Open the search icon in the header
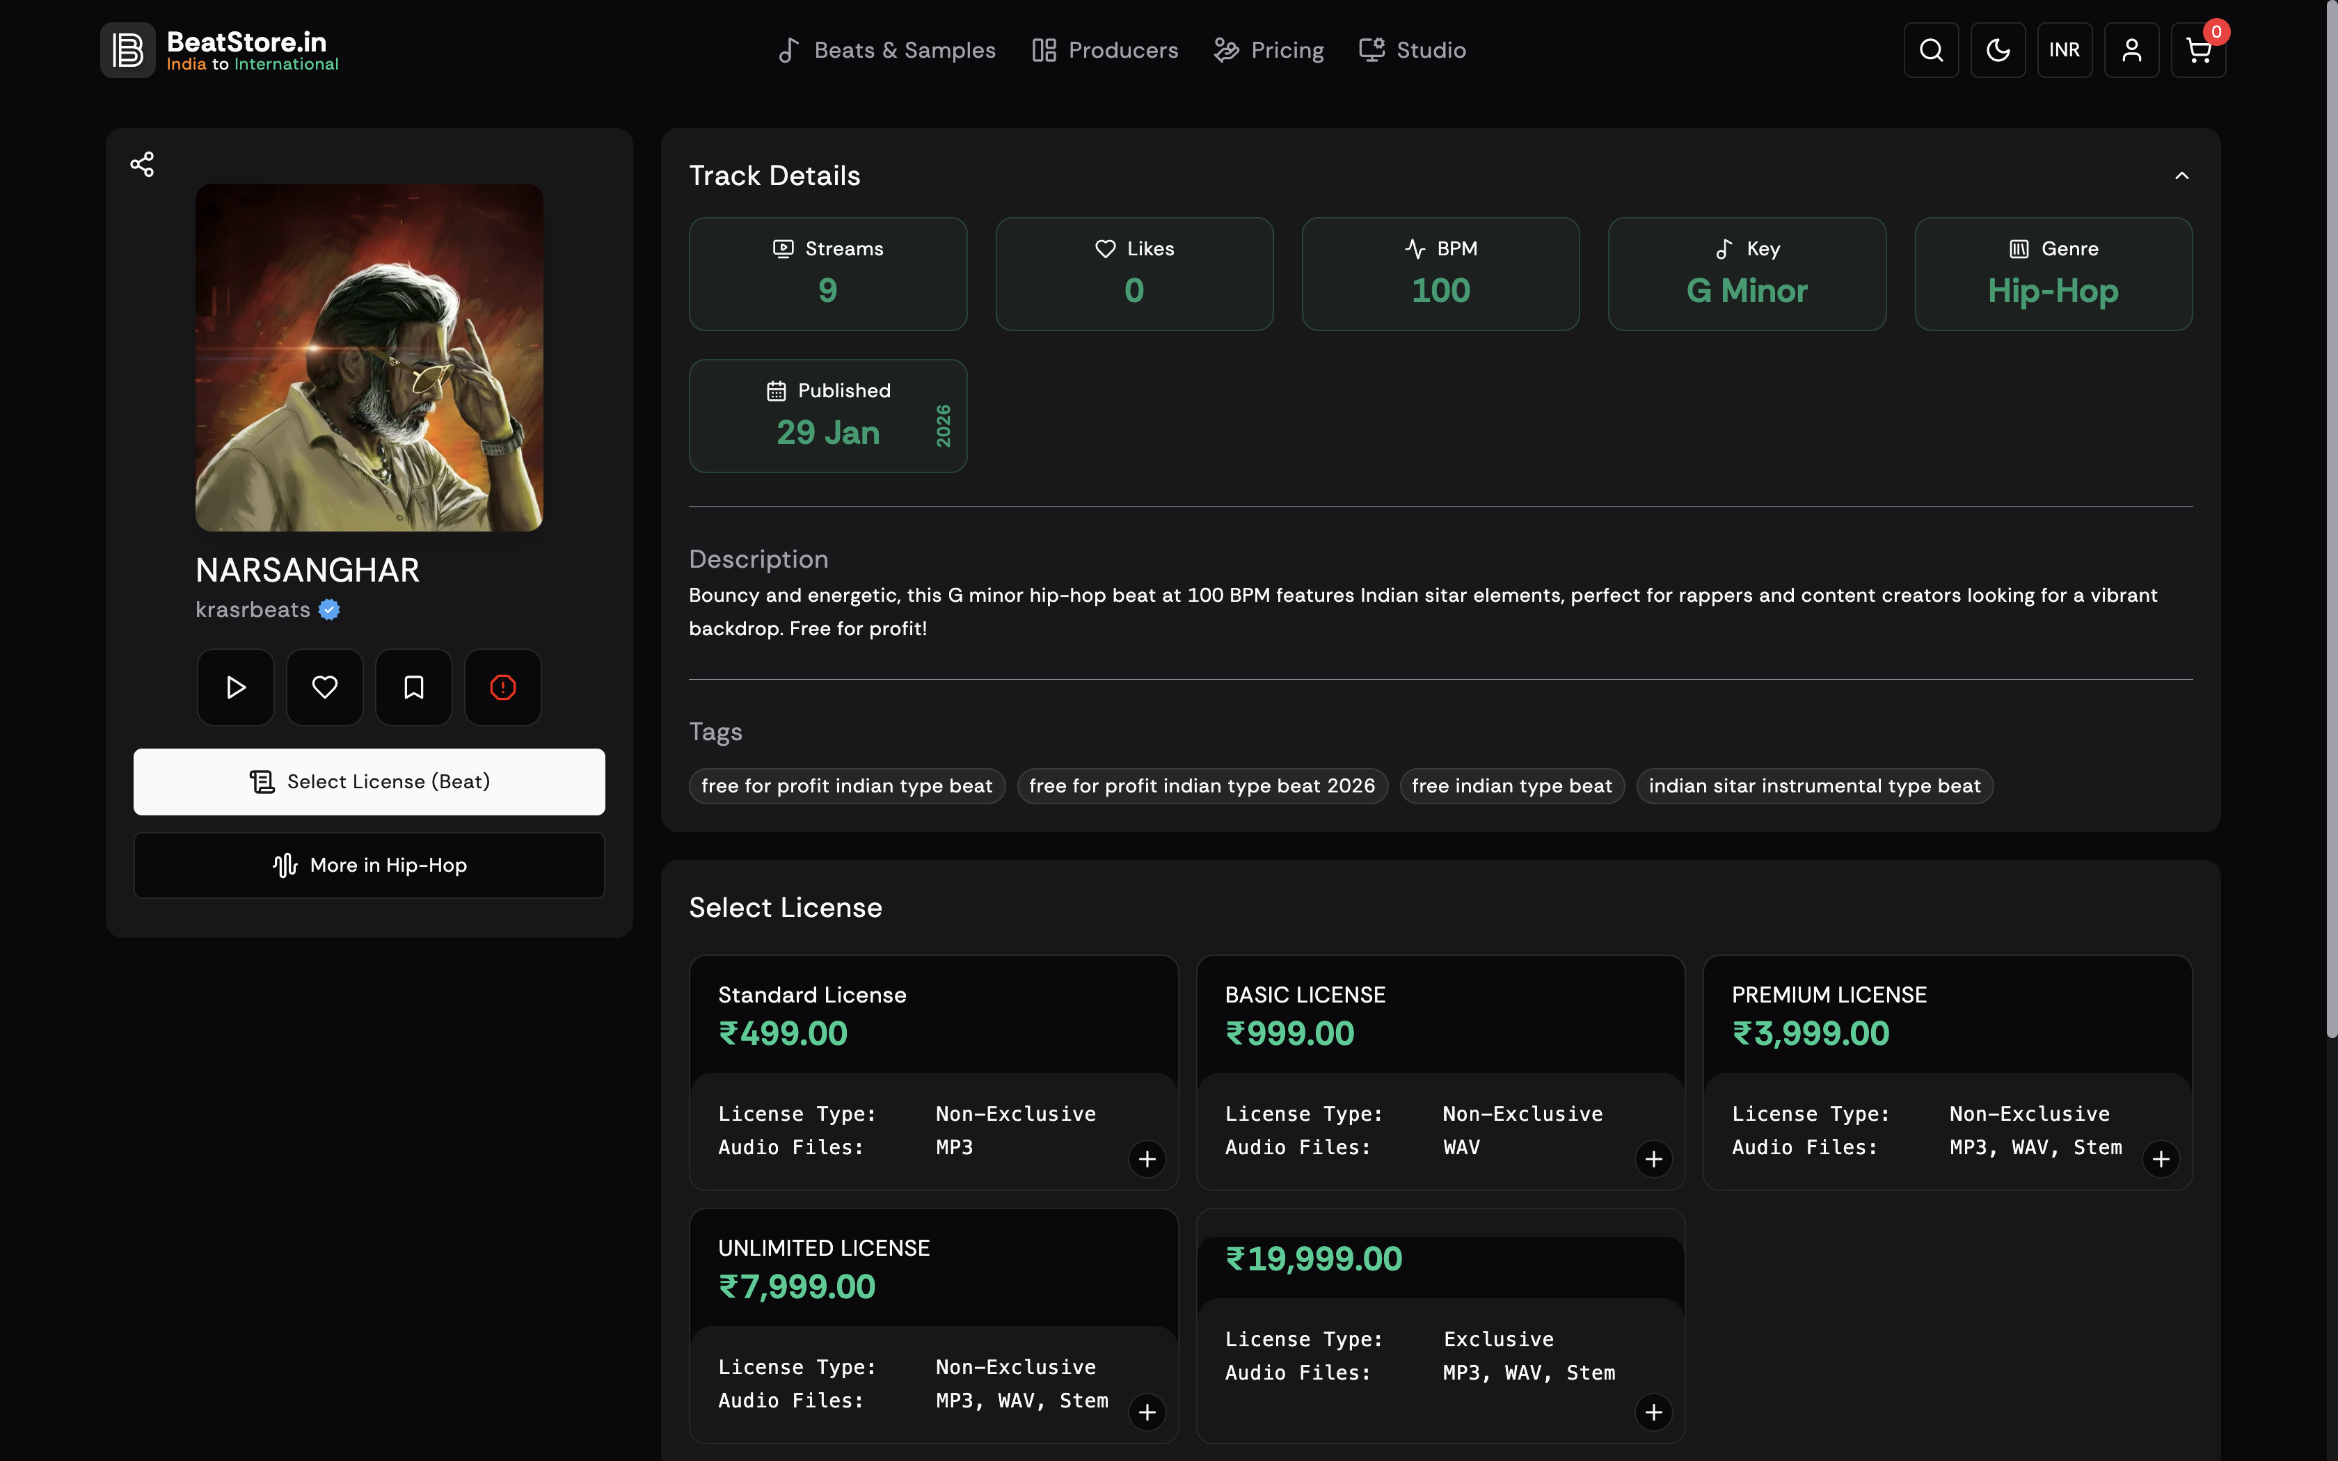Image resolution: width=2338 pixels, height=1461 pixels. pyautogui.click(x=1930, y=50)
